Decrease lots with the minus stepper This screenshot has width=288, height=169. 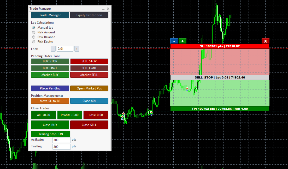pos(53,49)
